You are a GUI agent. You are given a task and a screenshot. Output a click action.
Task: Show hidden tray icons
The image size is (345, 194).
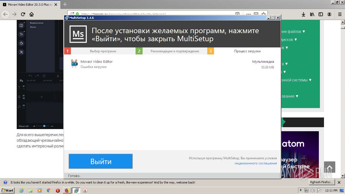[x=301, y=190]
